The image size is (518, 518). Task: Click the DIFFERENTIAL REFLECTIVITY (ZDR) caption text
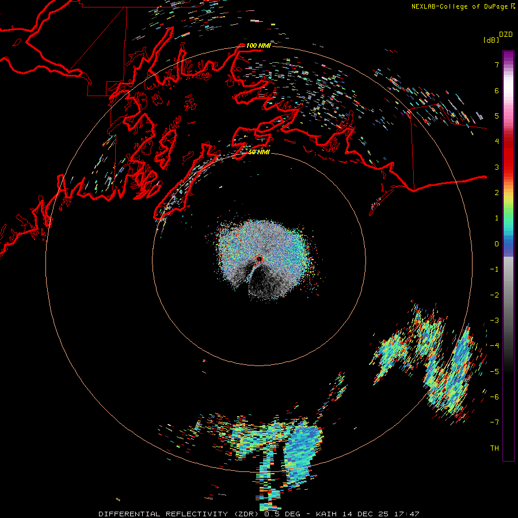point(180,514)
